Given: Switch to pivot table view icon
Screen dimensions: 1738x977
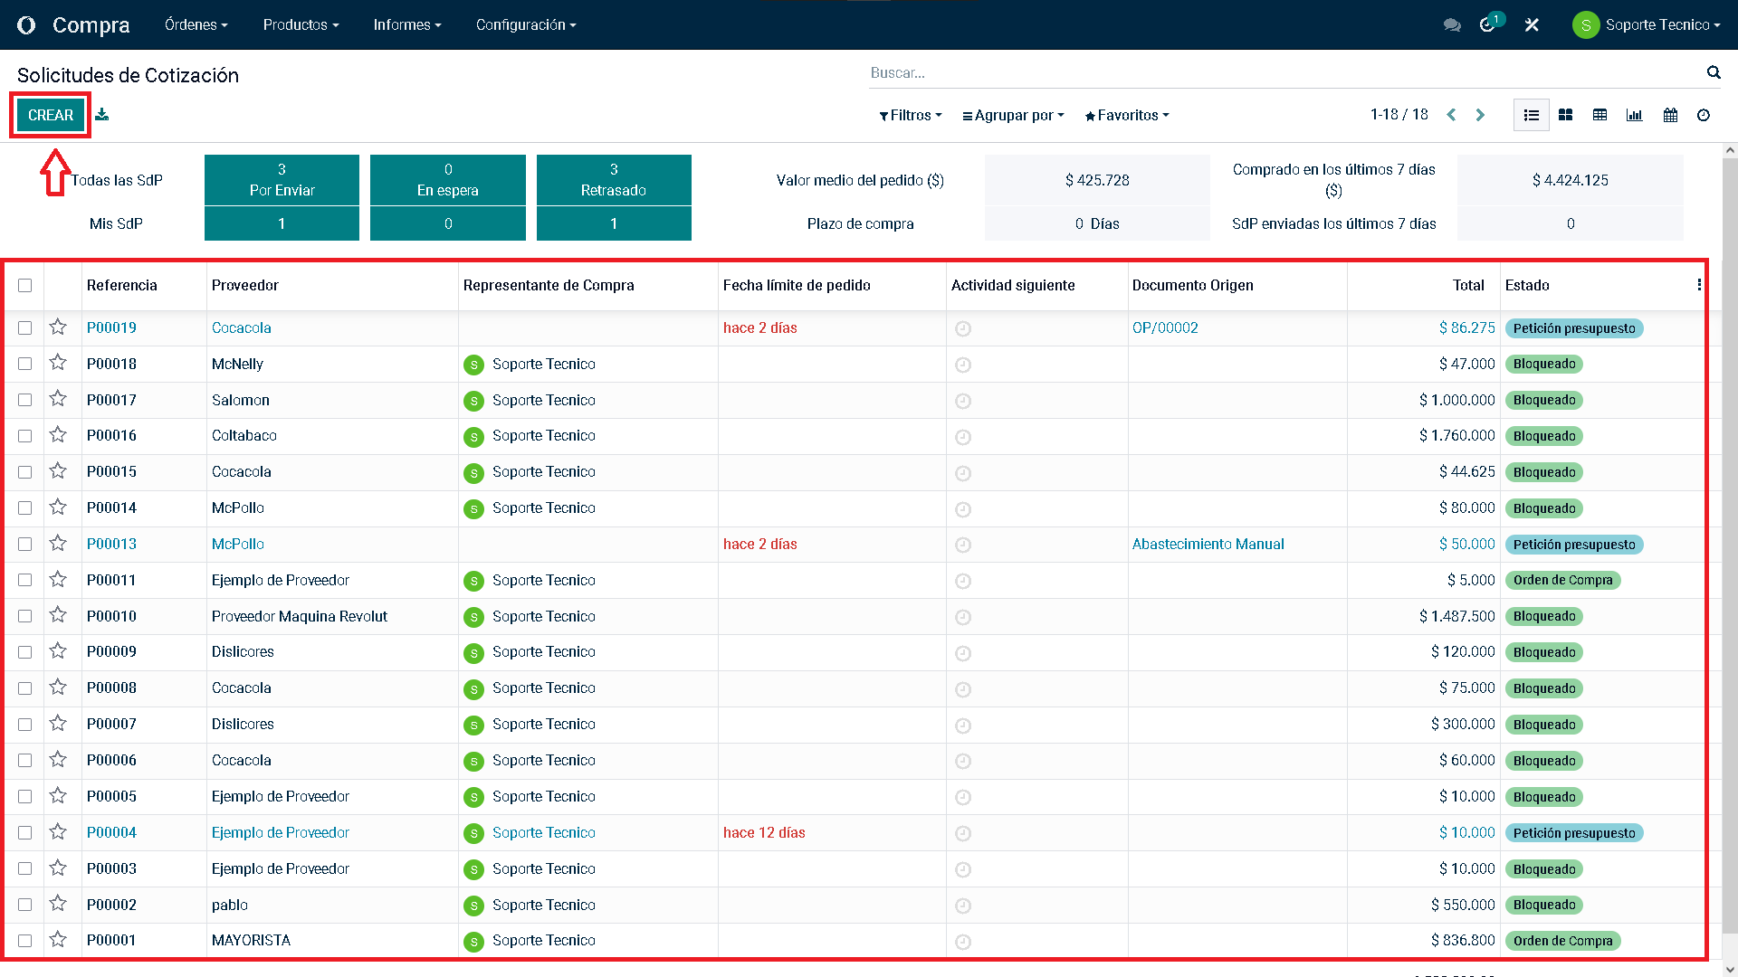Looking at the screenshot, I should [1600, 115].
